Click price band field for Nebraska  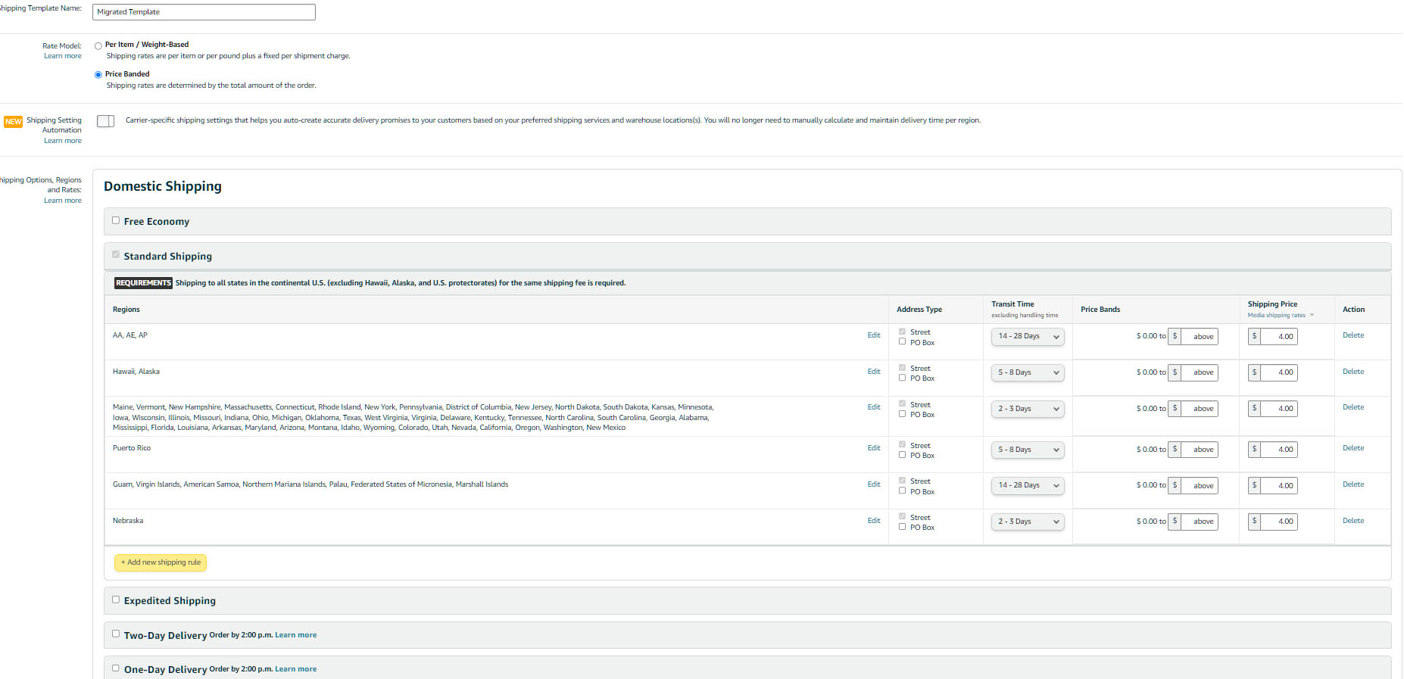click(x=1200, y=522)
